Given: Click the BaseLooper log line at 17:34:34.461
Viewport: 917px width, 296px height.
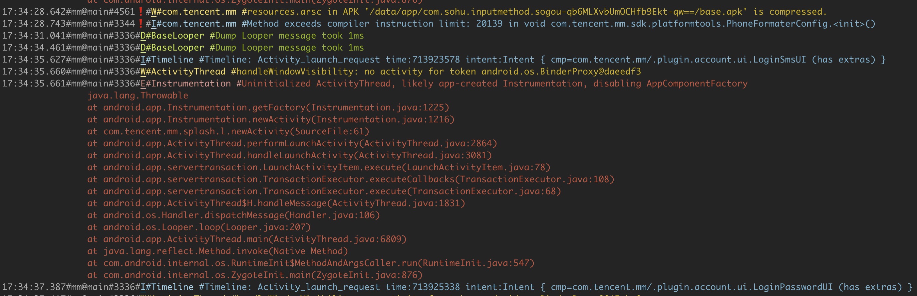Looking at the screenshot, I should click(183, 48).
